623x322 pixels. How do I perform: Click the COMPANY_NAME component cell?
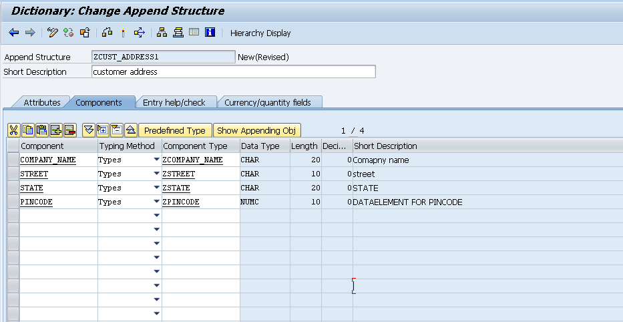point(58,160)
